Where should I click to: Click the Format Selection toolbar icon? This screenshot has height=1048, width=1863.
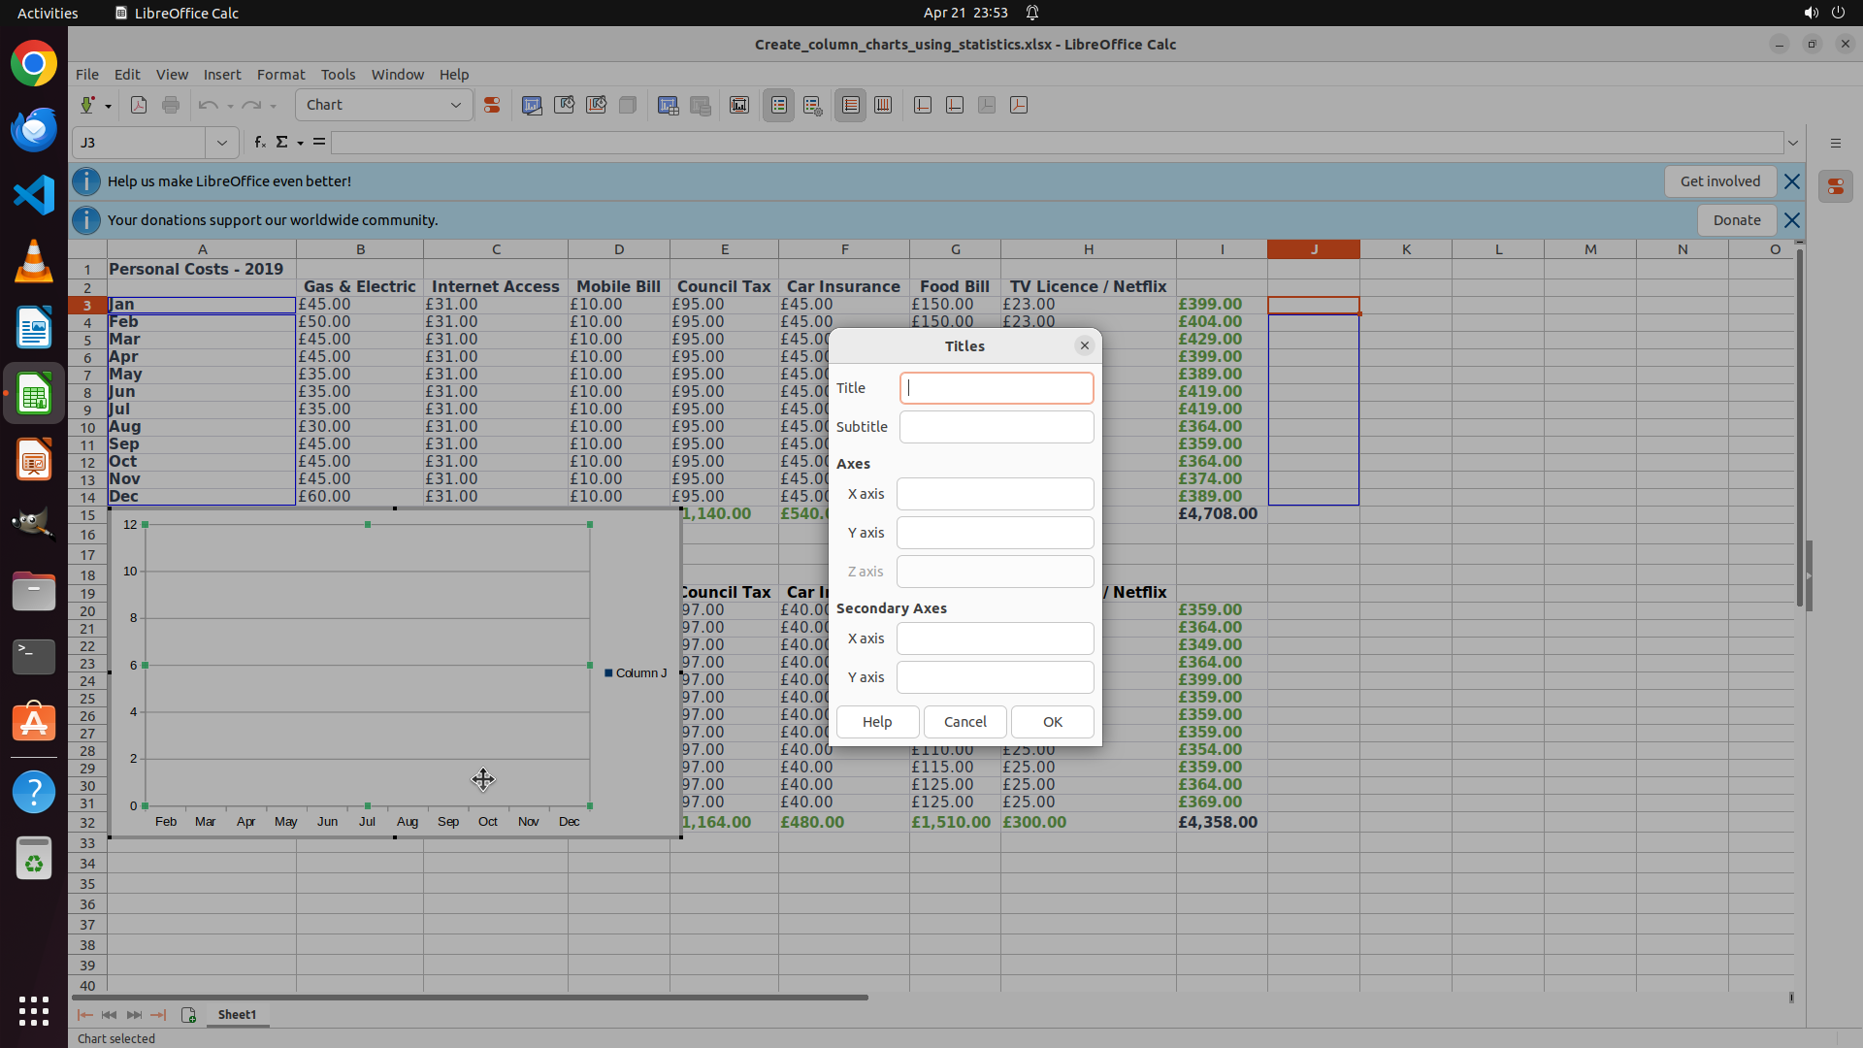(x=492, y=105)
